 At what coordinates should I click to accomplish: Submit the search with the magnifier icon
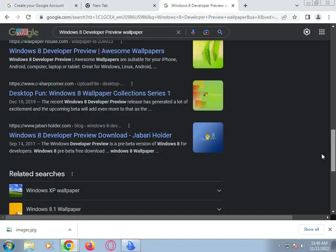[220, 32]
